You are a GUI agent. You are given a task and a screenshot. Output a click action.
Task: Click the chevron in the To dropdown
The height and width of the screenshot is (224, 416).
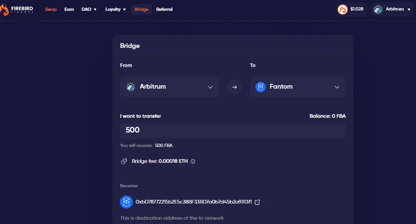[x=337, y=87]
